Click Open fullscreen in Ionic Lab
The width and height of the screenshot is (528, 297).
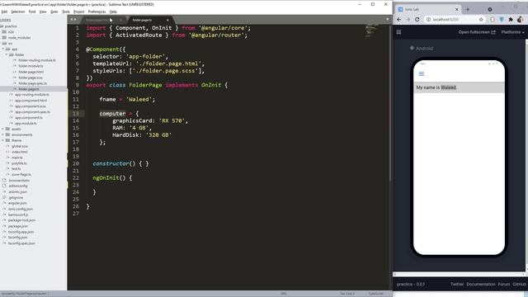(x=477, y=32)
